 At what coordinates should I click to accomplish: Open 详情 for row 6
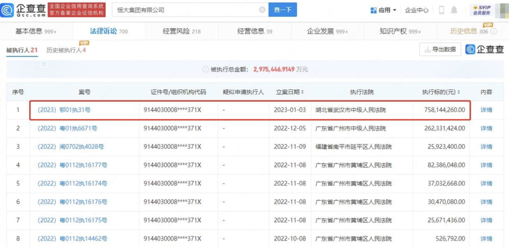click(x=486, y=202)
